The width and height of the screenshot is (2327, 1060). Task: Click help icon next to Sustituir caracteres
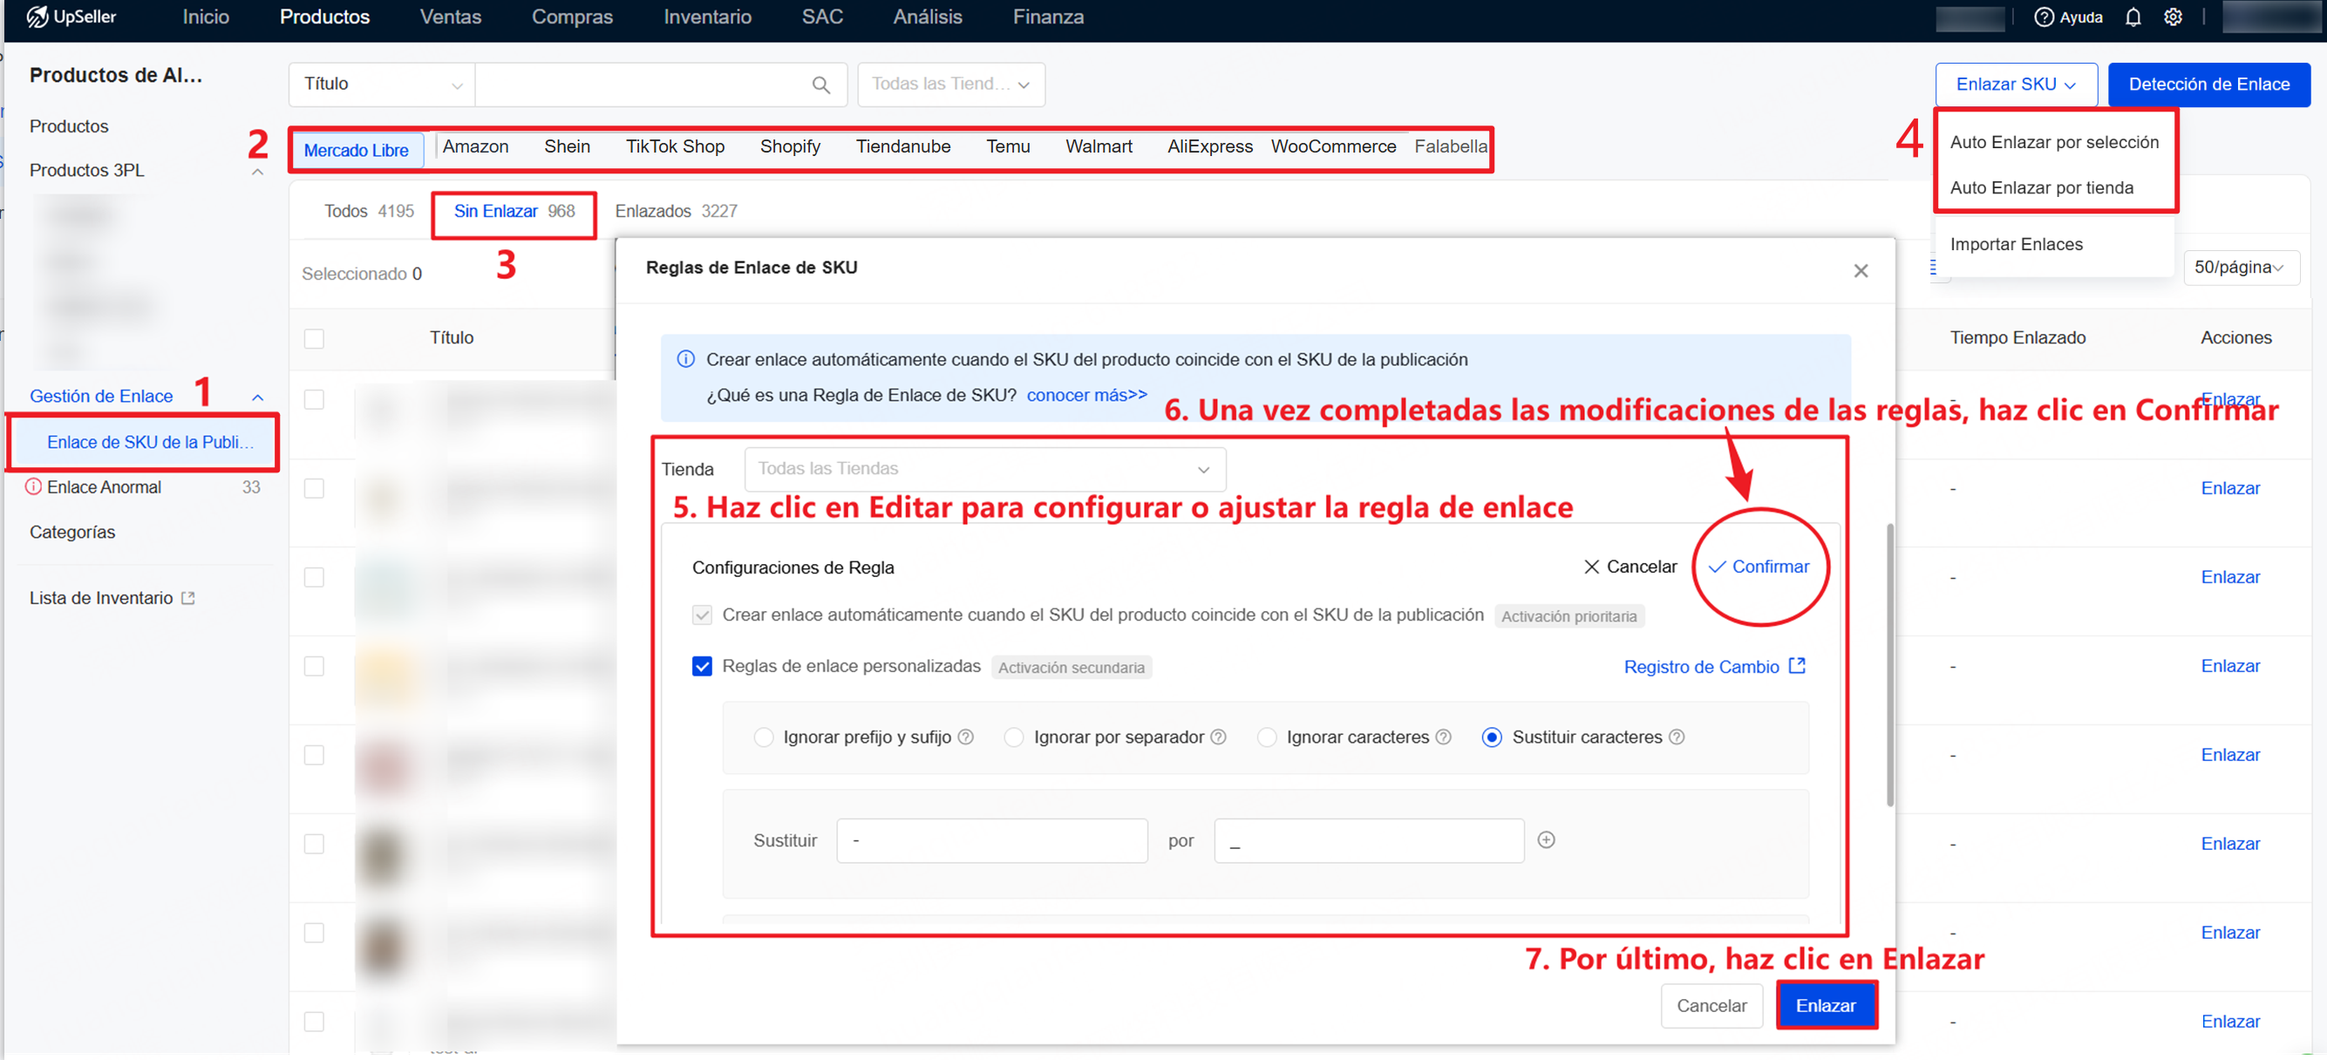pyautogui.click(x=1676, y=737)
